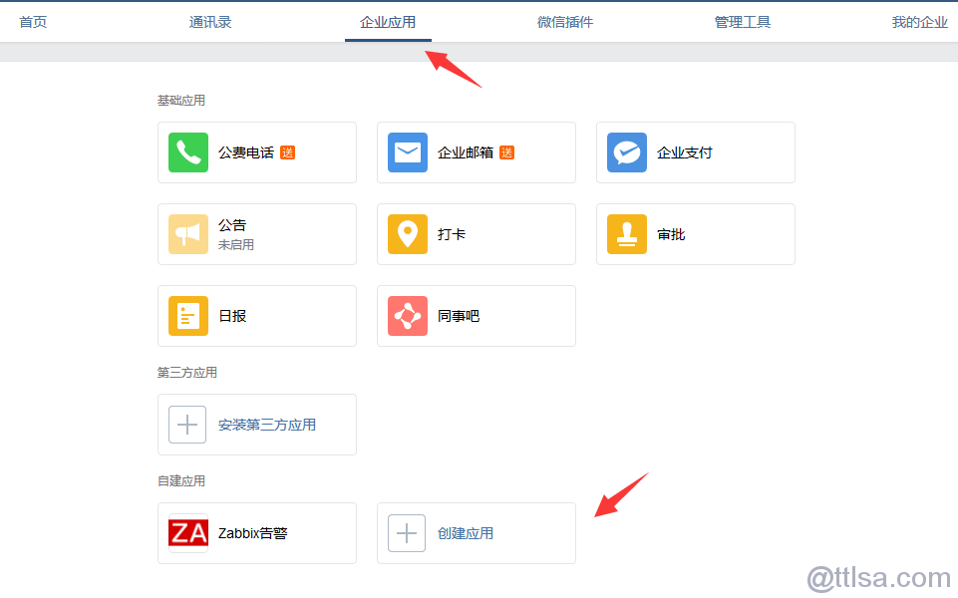Open the Zabbix告警 app label
Screen dimensions: 958x598
[x=253, y=533]
